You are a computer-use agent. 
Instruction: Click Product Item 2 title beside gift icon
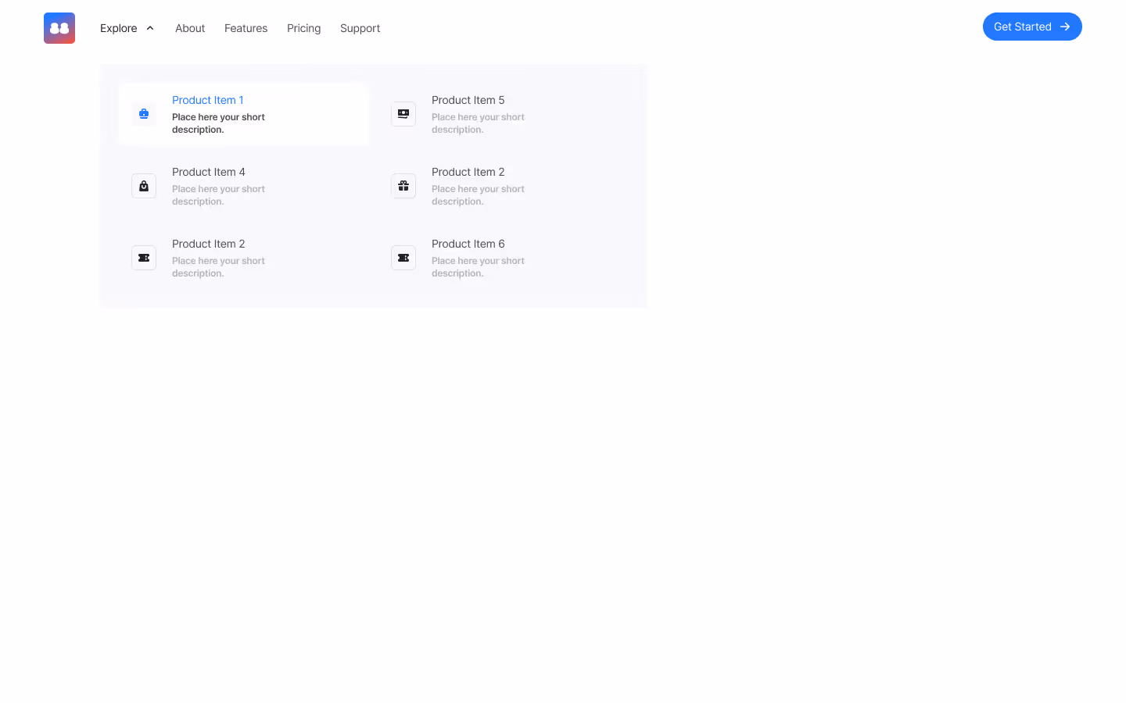468,172
